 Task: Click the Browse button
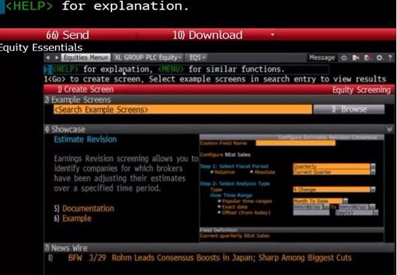pos(349,109)
